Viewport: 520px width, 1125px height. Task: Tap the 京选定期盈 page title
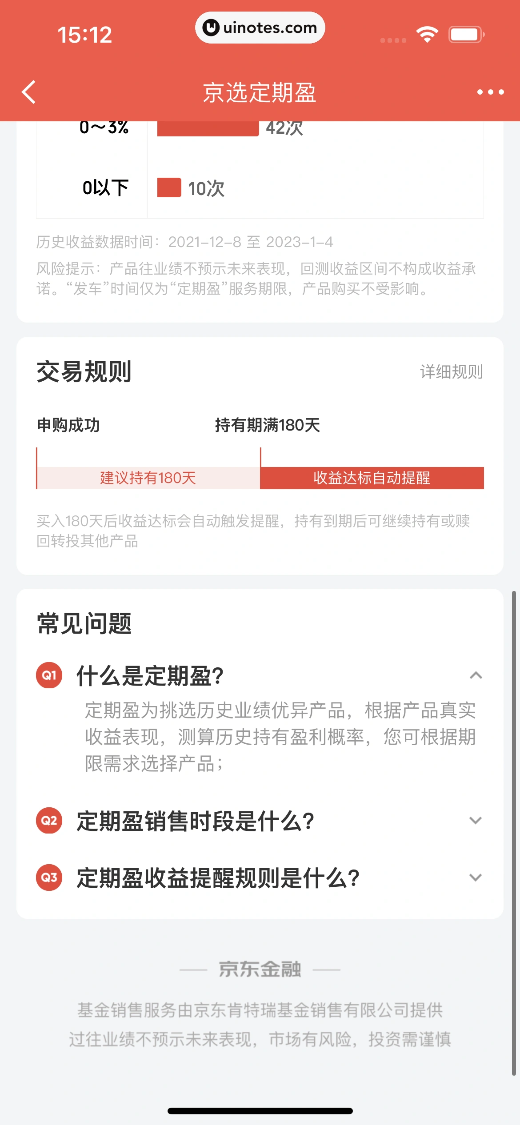coord(260,93)
